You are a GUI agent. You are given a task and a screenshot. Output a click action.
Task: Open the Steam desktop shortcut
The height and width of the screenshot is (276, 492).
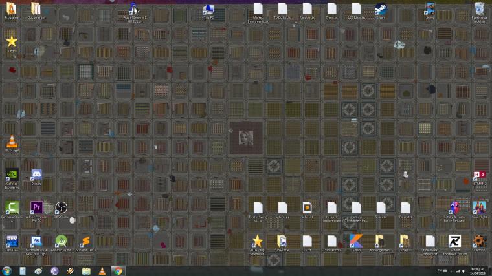tap(381, 11)
